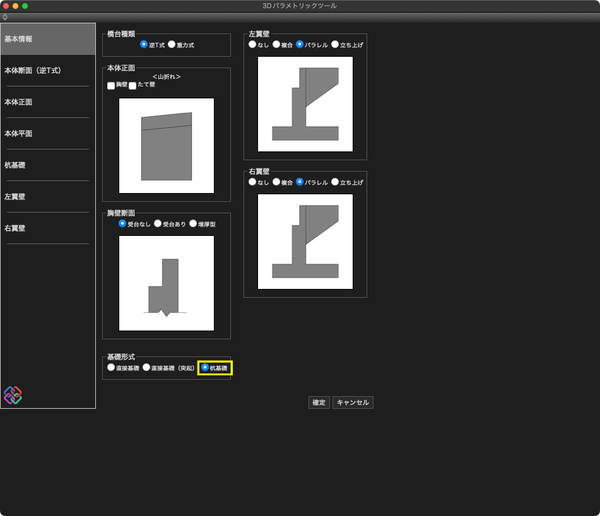This screenshot has width=600, height=516.
Task: Click the colorful logo icon in sidebar
Action: [13, 395]
